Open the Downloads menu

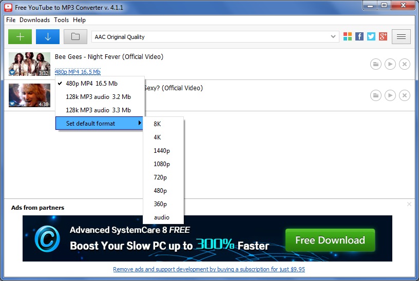(34, 20)
